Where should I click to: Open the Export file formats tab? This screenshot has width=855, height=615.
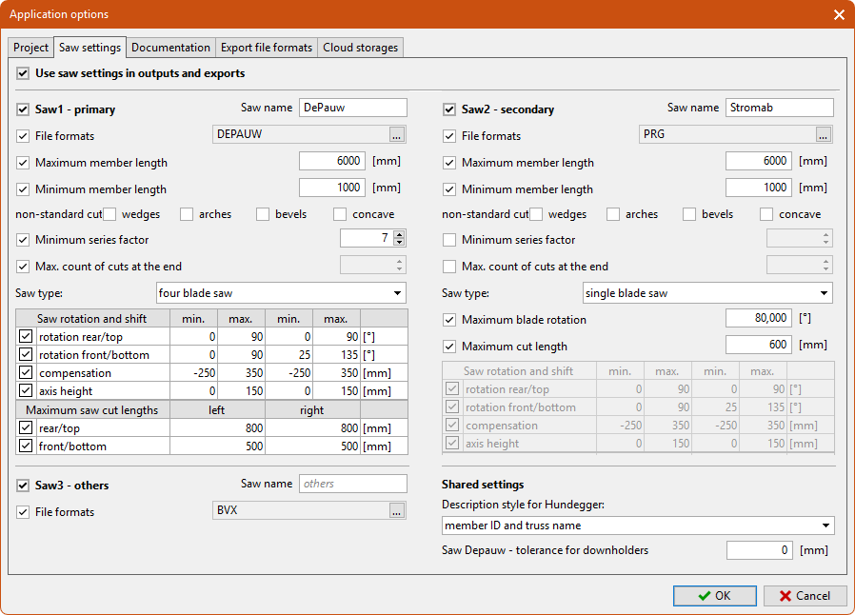pos(266,48)
